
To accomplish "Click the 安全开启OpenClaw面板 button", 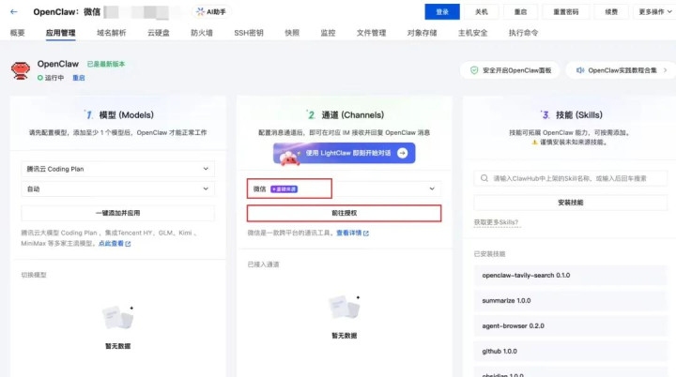I will point(510,70).
